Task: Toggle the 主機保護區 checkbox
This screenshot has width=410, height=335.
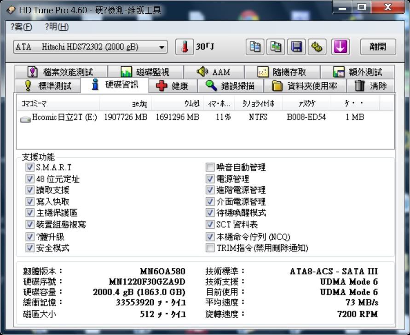Action: (29, 213)
